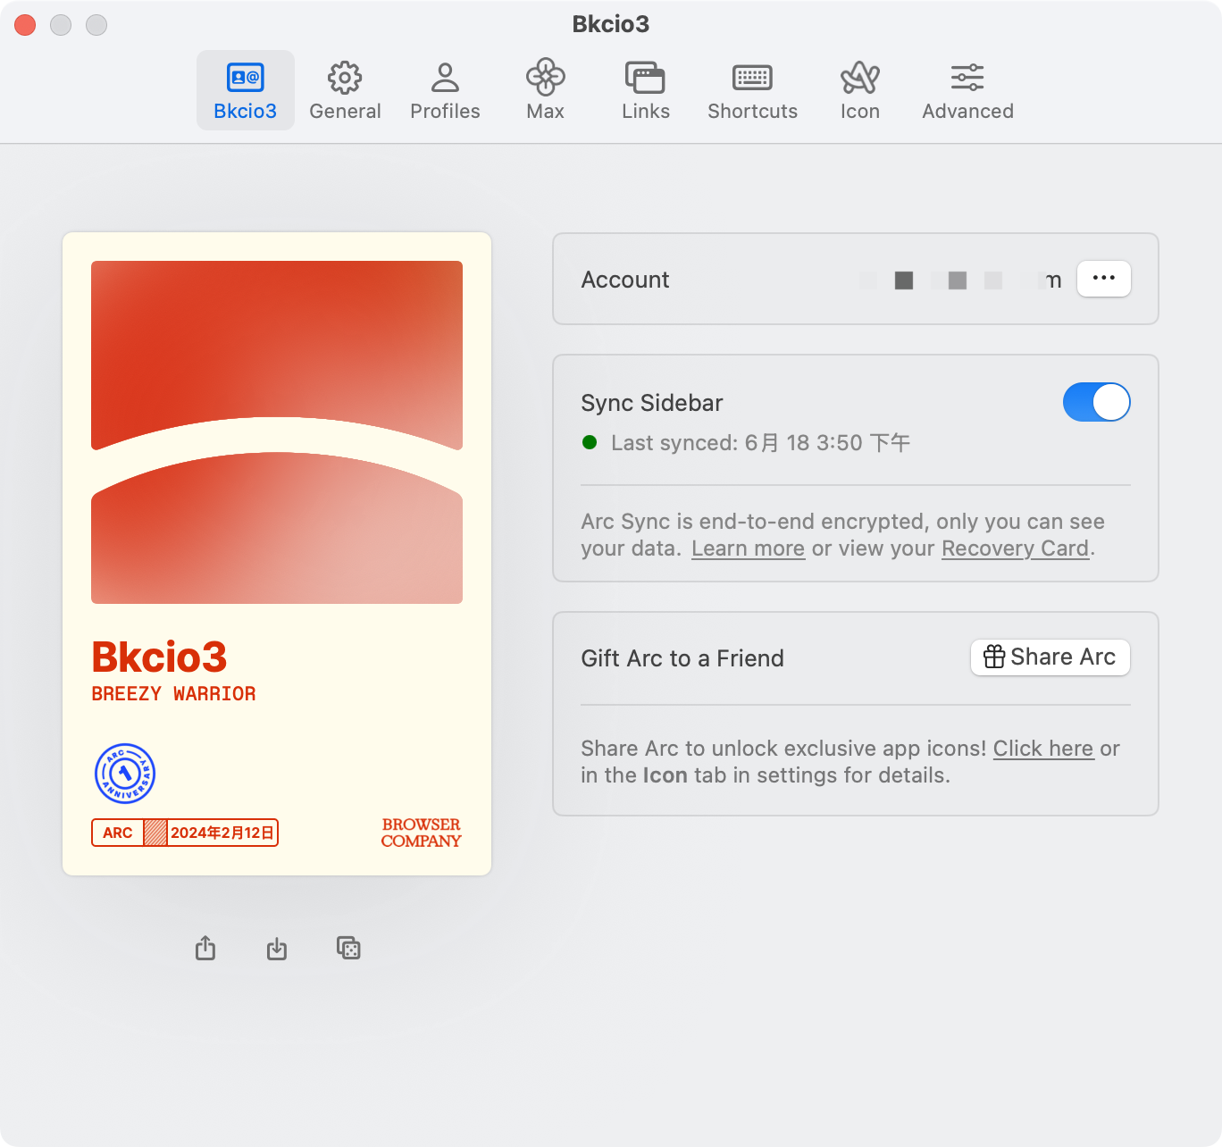Image resolution: width=1222 pixels, height=1147 pixels.
Task: Turn off the Sync Sidebar switch
Action: coord(1096,402)
